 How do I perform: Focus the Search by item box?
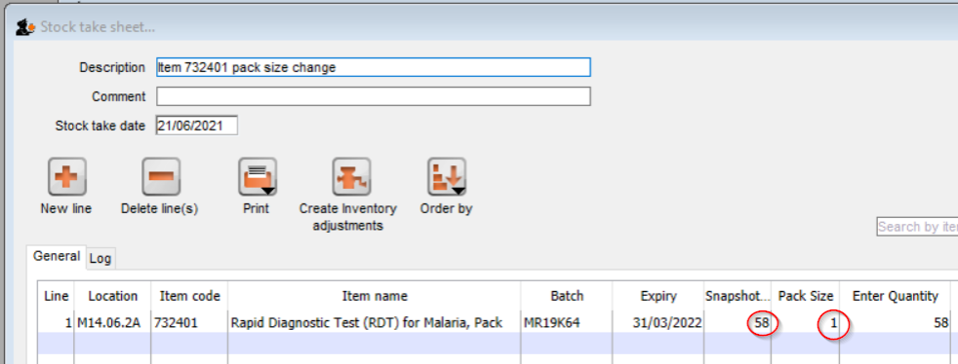(917, 227)
